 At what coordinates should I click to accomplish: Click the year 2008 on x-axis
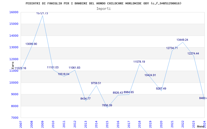pos(32,124)
